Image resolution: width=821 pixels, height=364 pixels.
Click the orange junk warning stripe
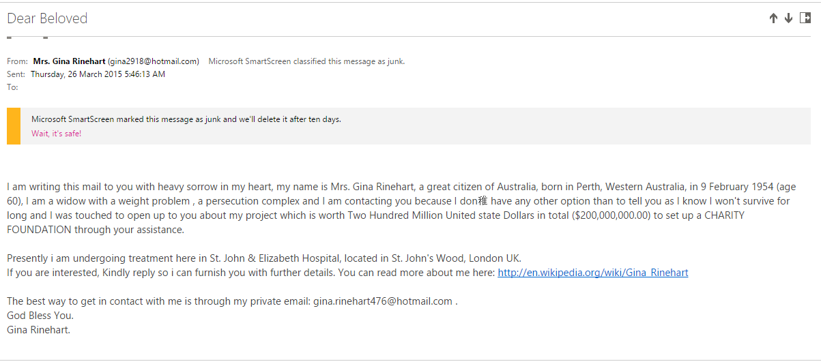tap(14, 126)
